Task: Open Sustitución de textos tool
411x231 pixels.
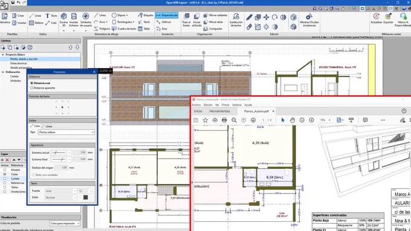Action: (236, 20)
